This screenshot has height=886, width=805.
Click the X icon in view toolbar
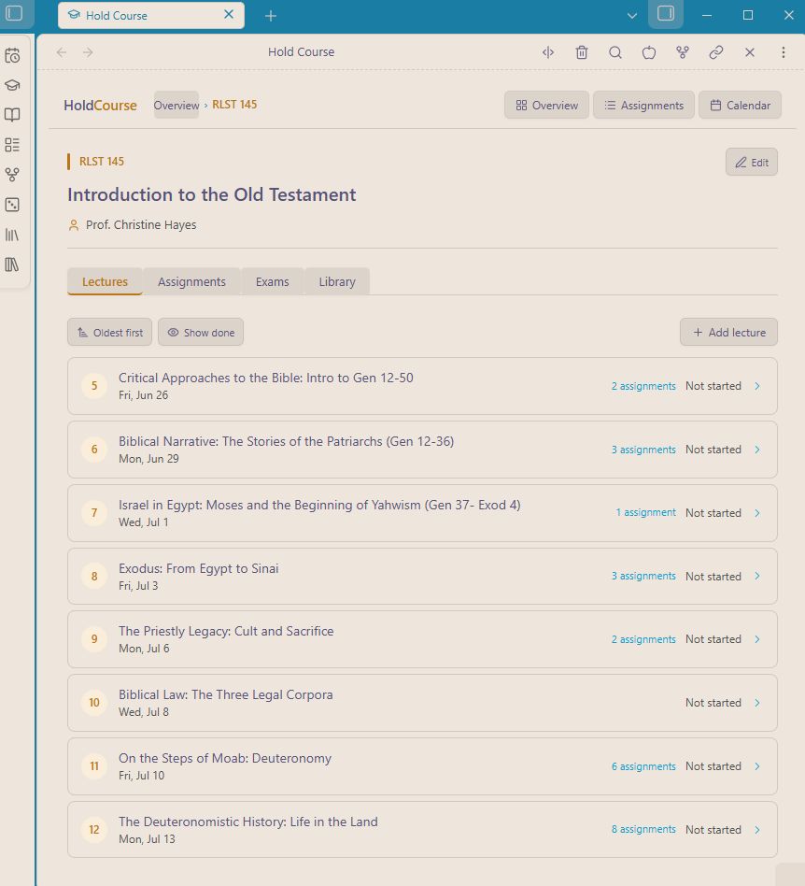tap(750, 52)
